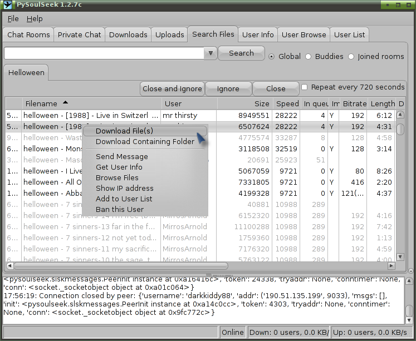Screen dimensions: 416x341
Task: Select Ban this User menu entry
Action: click(145, 210)
